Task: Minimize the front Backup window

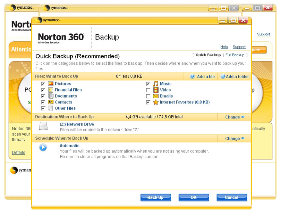Action: pos(223,20)
